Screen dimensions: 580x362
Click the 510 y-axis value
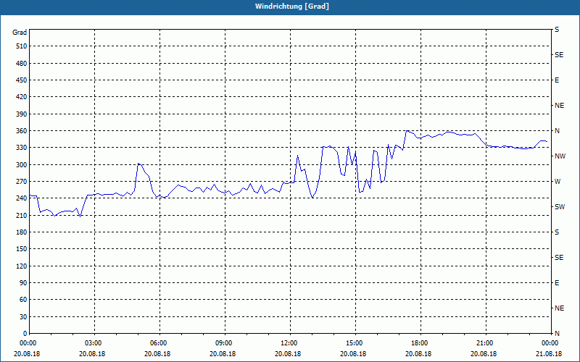(x=22, y=46)
